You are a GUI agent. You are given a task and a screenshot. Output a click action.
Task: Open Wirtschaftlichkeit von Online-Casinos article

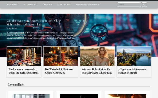tap(59, 71)
